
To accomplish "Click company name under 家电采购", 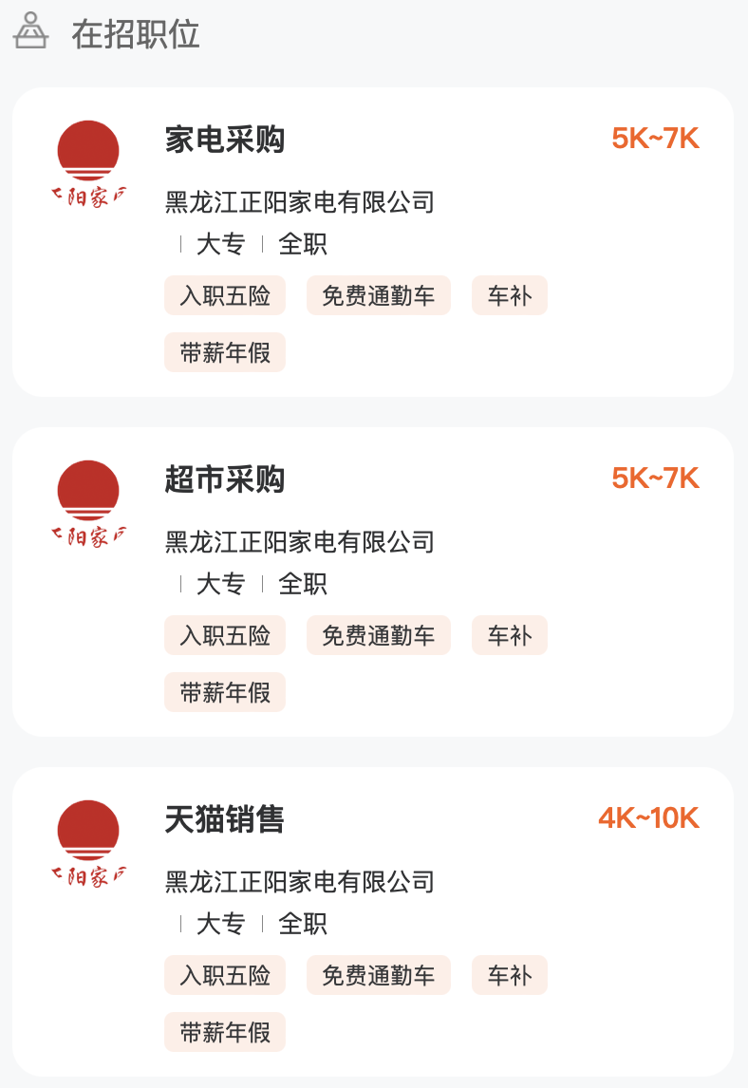I will 300,202.
